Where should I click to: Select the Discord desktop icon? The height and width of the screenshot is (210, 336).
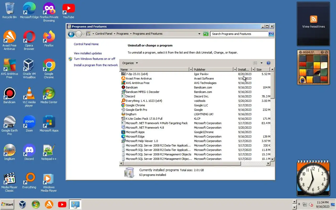click(x=29, y=152)
